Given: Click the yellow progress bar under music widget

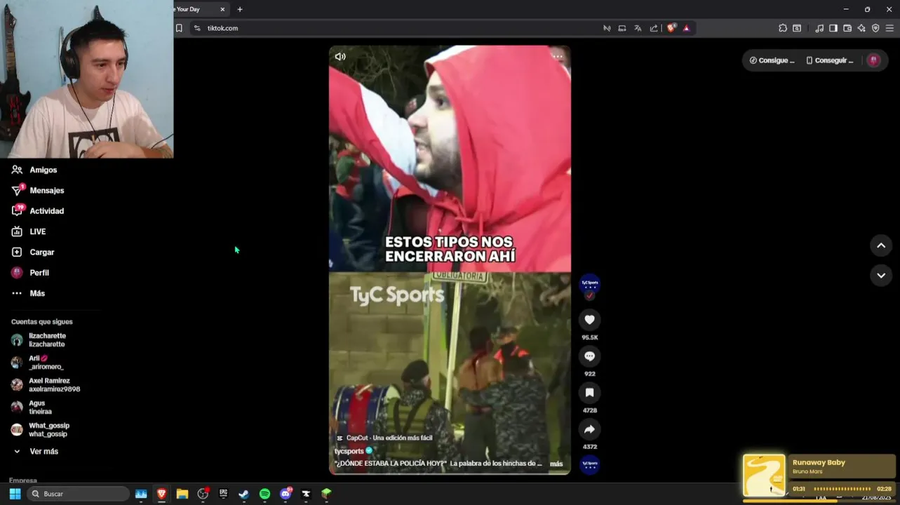Looking at the screenshot, I should [819, 500].
